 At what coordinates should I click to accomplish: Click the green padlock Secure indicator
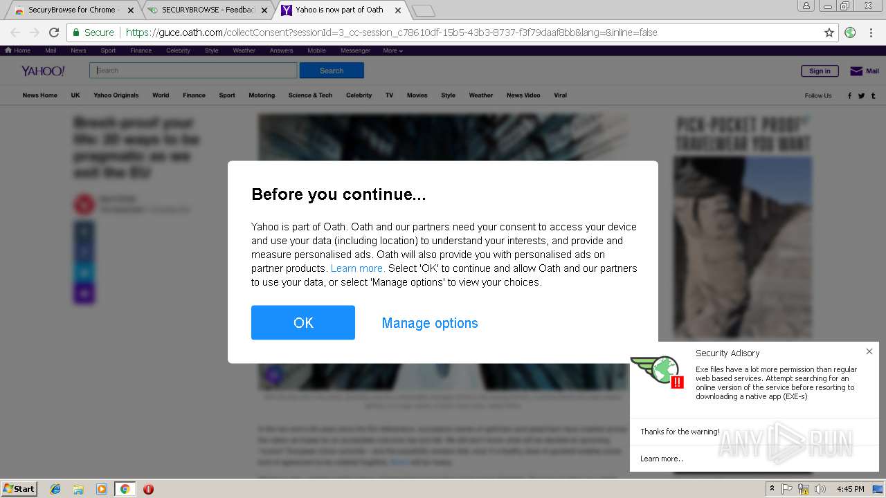(x=93, y=33)
